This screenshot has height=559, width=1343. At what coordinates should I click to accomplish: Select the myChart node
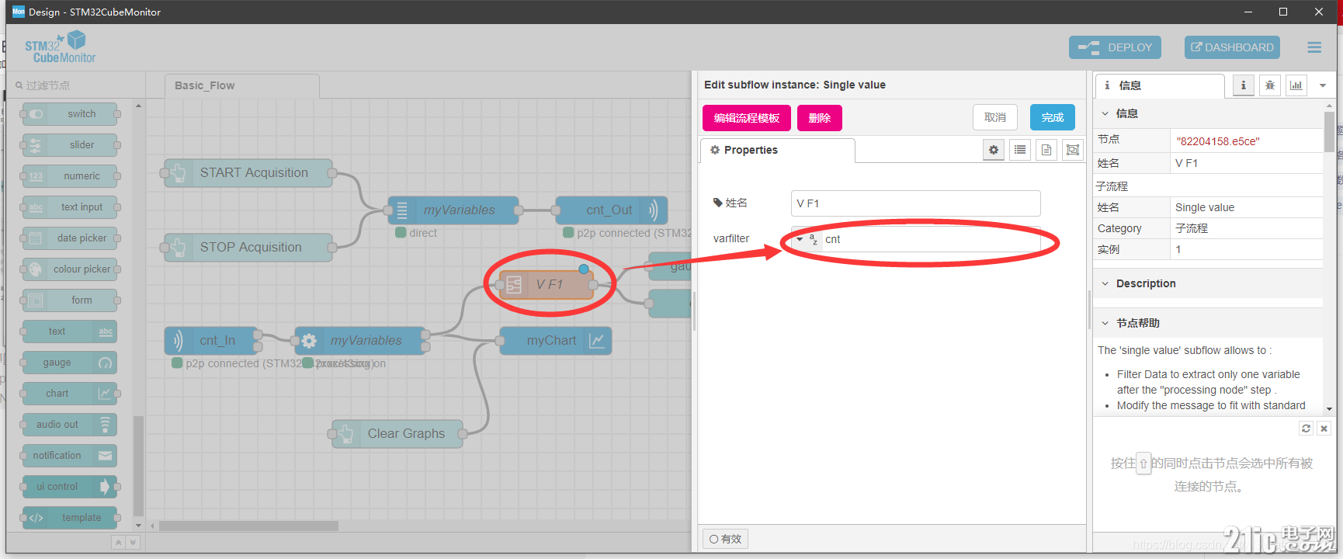pyautogui.click(x=556, y=341)
